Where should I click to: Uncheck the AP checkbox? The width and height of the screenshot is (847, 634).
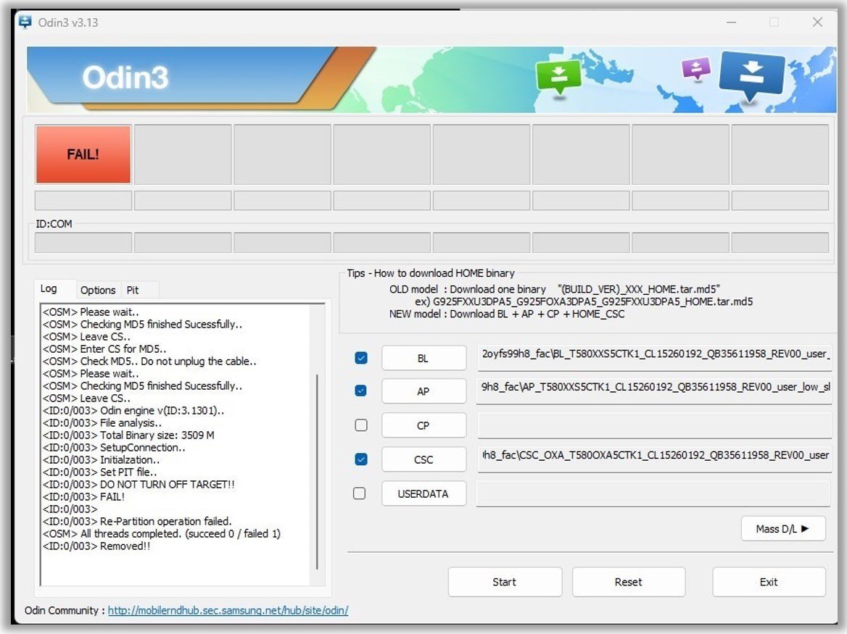click(361, 391)
